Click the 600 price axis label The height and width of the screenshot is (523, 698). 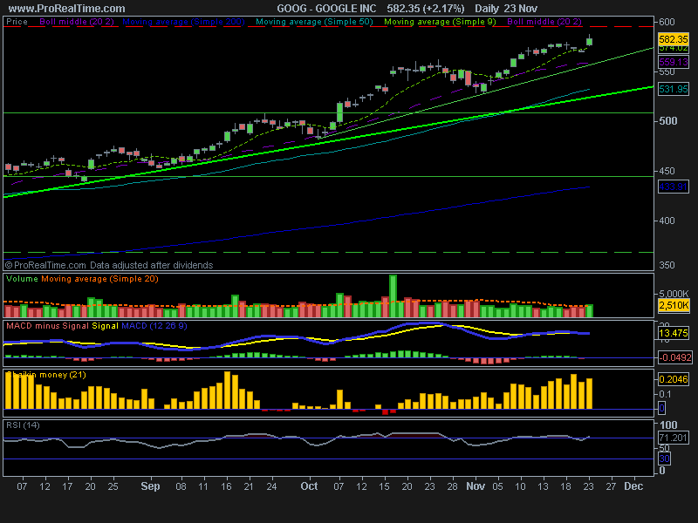click(667, 22)
